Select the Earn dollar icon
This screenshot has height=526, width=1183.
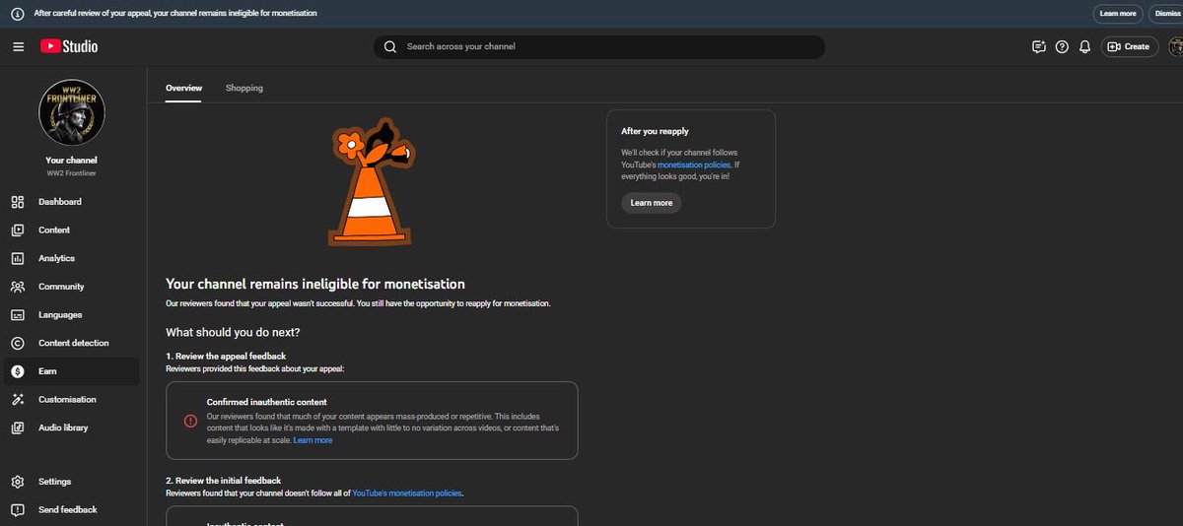click(18, 371)
